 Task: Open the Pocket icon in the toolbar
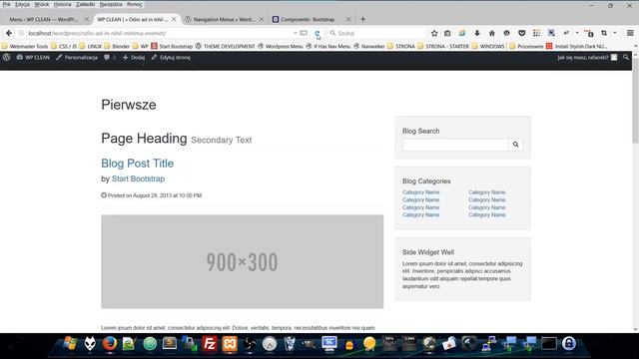click(521, 33)
